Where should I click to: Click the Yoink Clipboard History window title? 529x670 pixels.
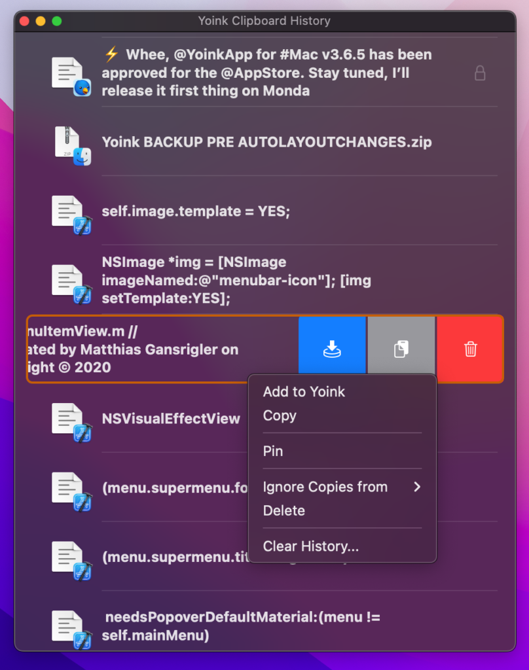coord(264,20)
